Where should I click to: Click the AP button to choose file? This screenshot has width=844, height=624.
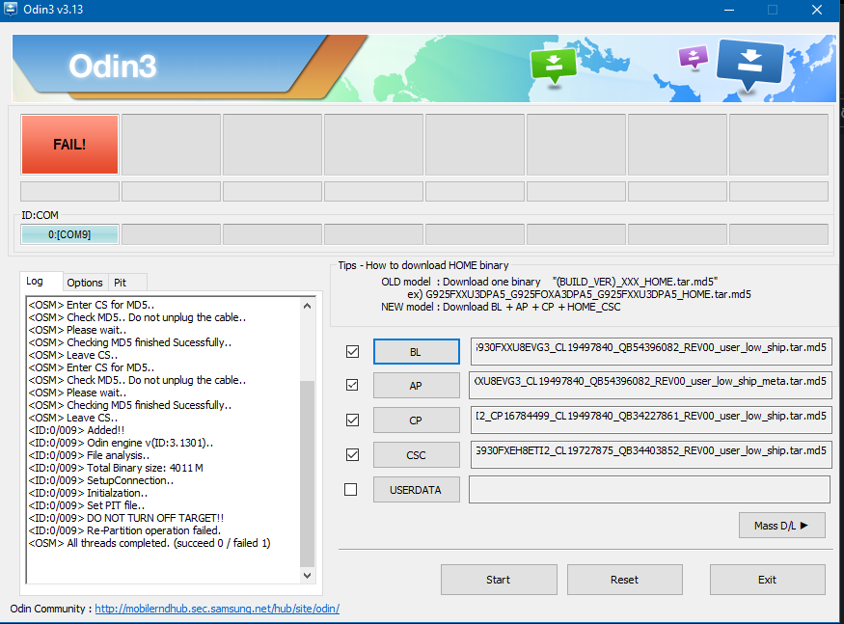click(x=416, y=386)
